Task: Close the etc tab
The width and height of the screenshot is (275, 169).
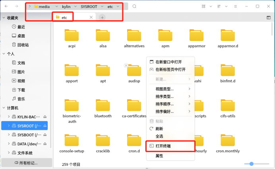Action: pos(91,17)
